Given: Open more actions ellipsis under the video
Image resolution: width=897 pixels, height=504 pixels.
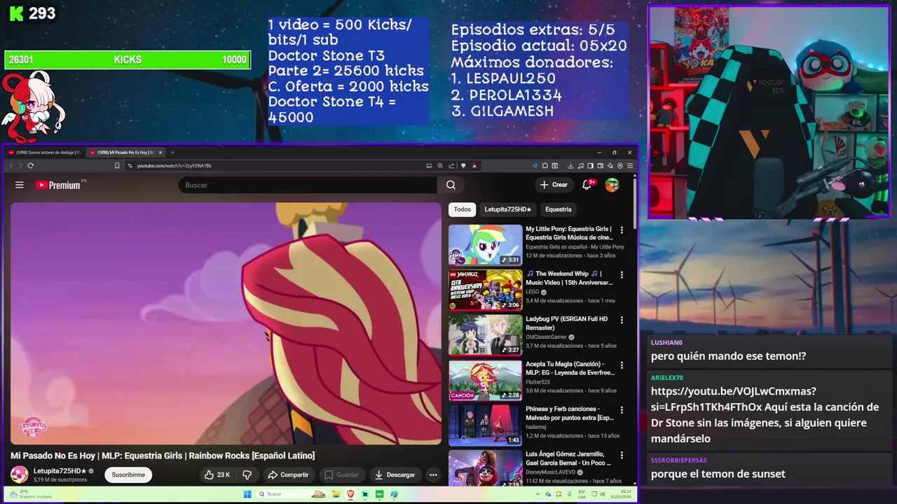Looking at the screenshot, I should (433, 475).
